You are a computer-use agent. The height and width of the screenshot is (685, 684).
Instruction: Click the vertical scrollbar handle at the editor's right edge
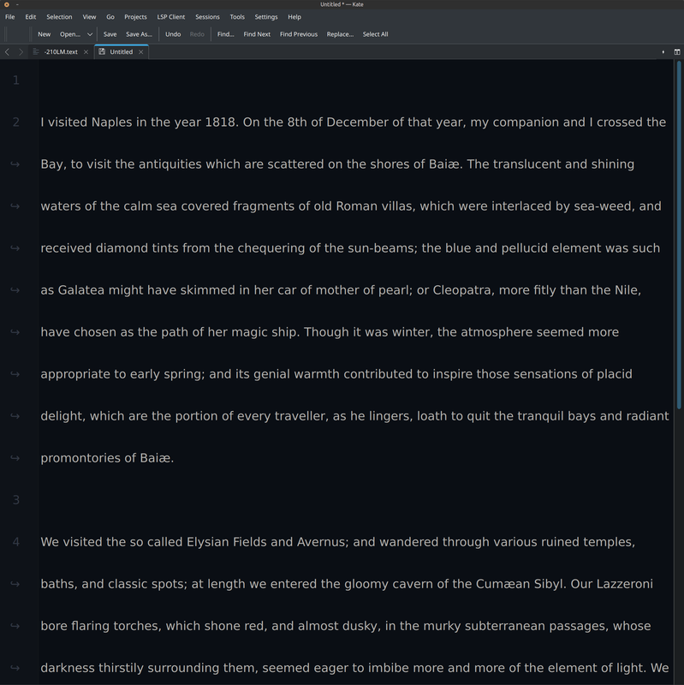(x=679, y=235)
